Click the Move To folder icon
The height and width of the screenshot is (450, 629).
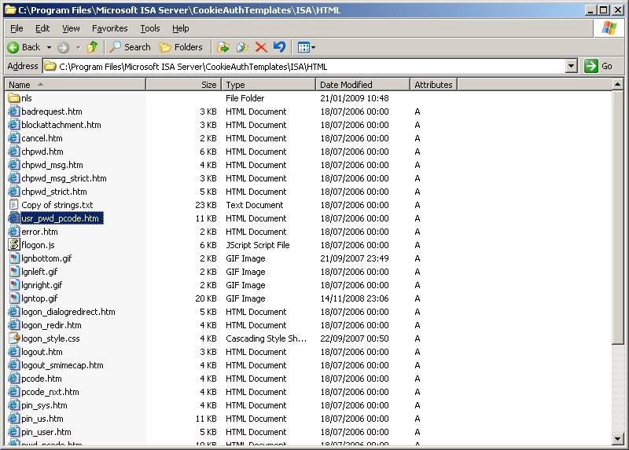click(223, 47)
